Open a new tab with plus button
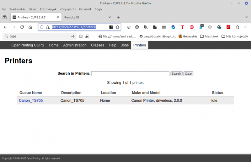The width and height of the screenshot is (251, 162). coord(118,17)
